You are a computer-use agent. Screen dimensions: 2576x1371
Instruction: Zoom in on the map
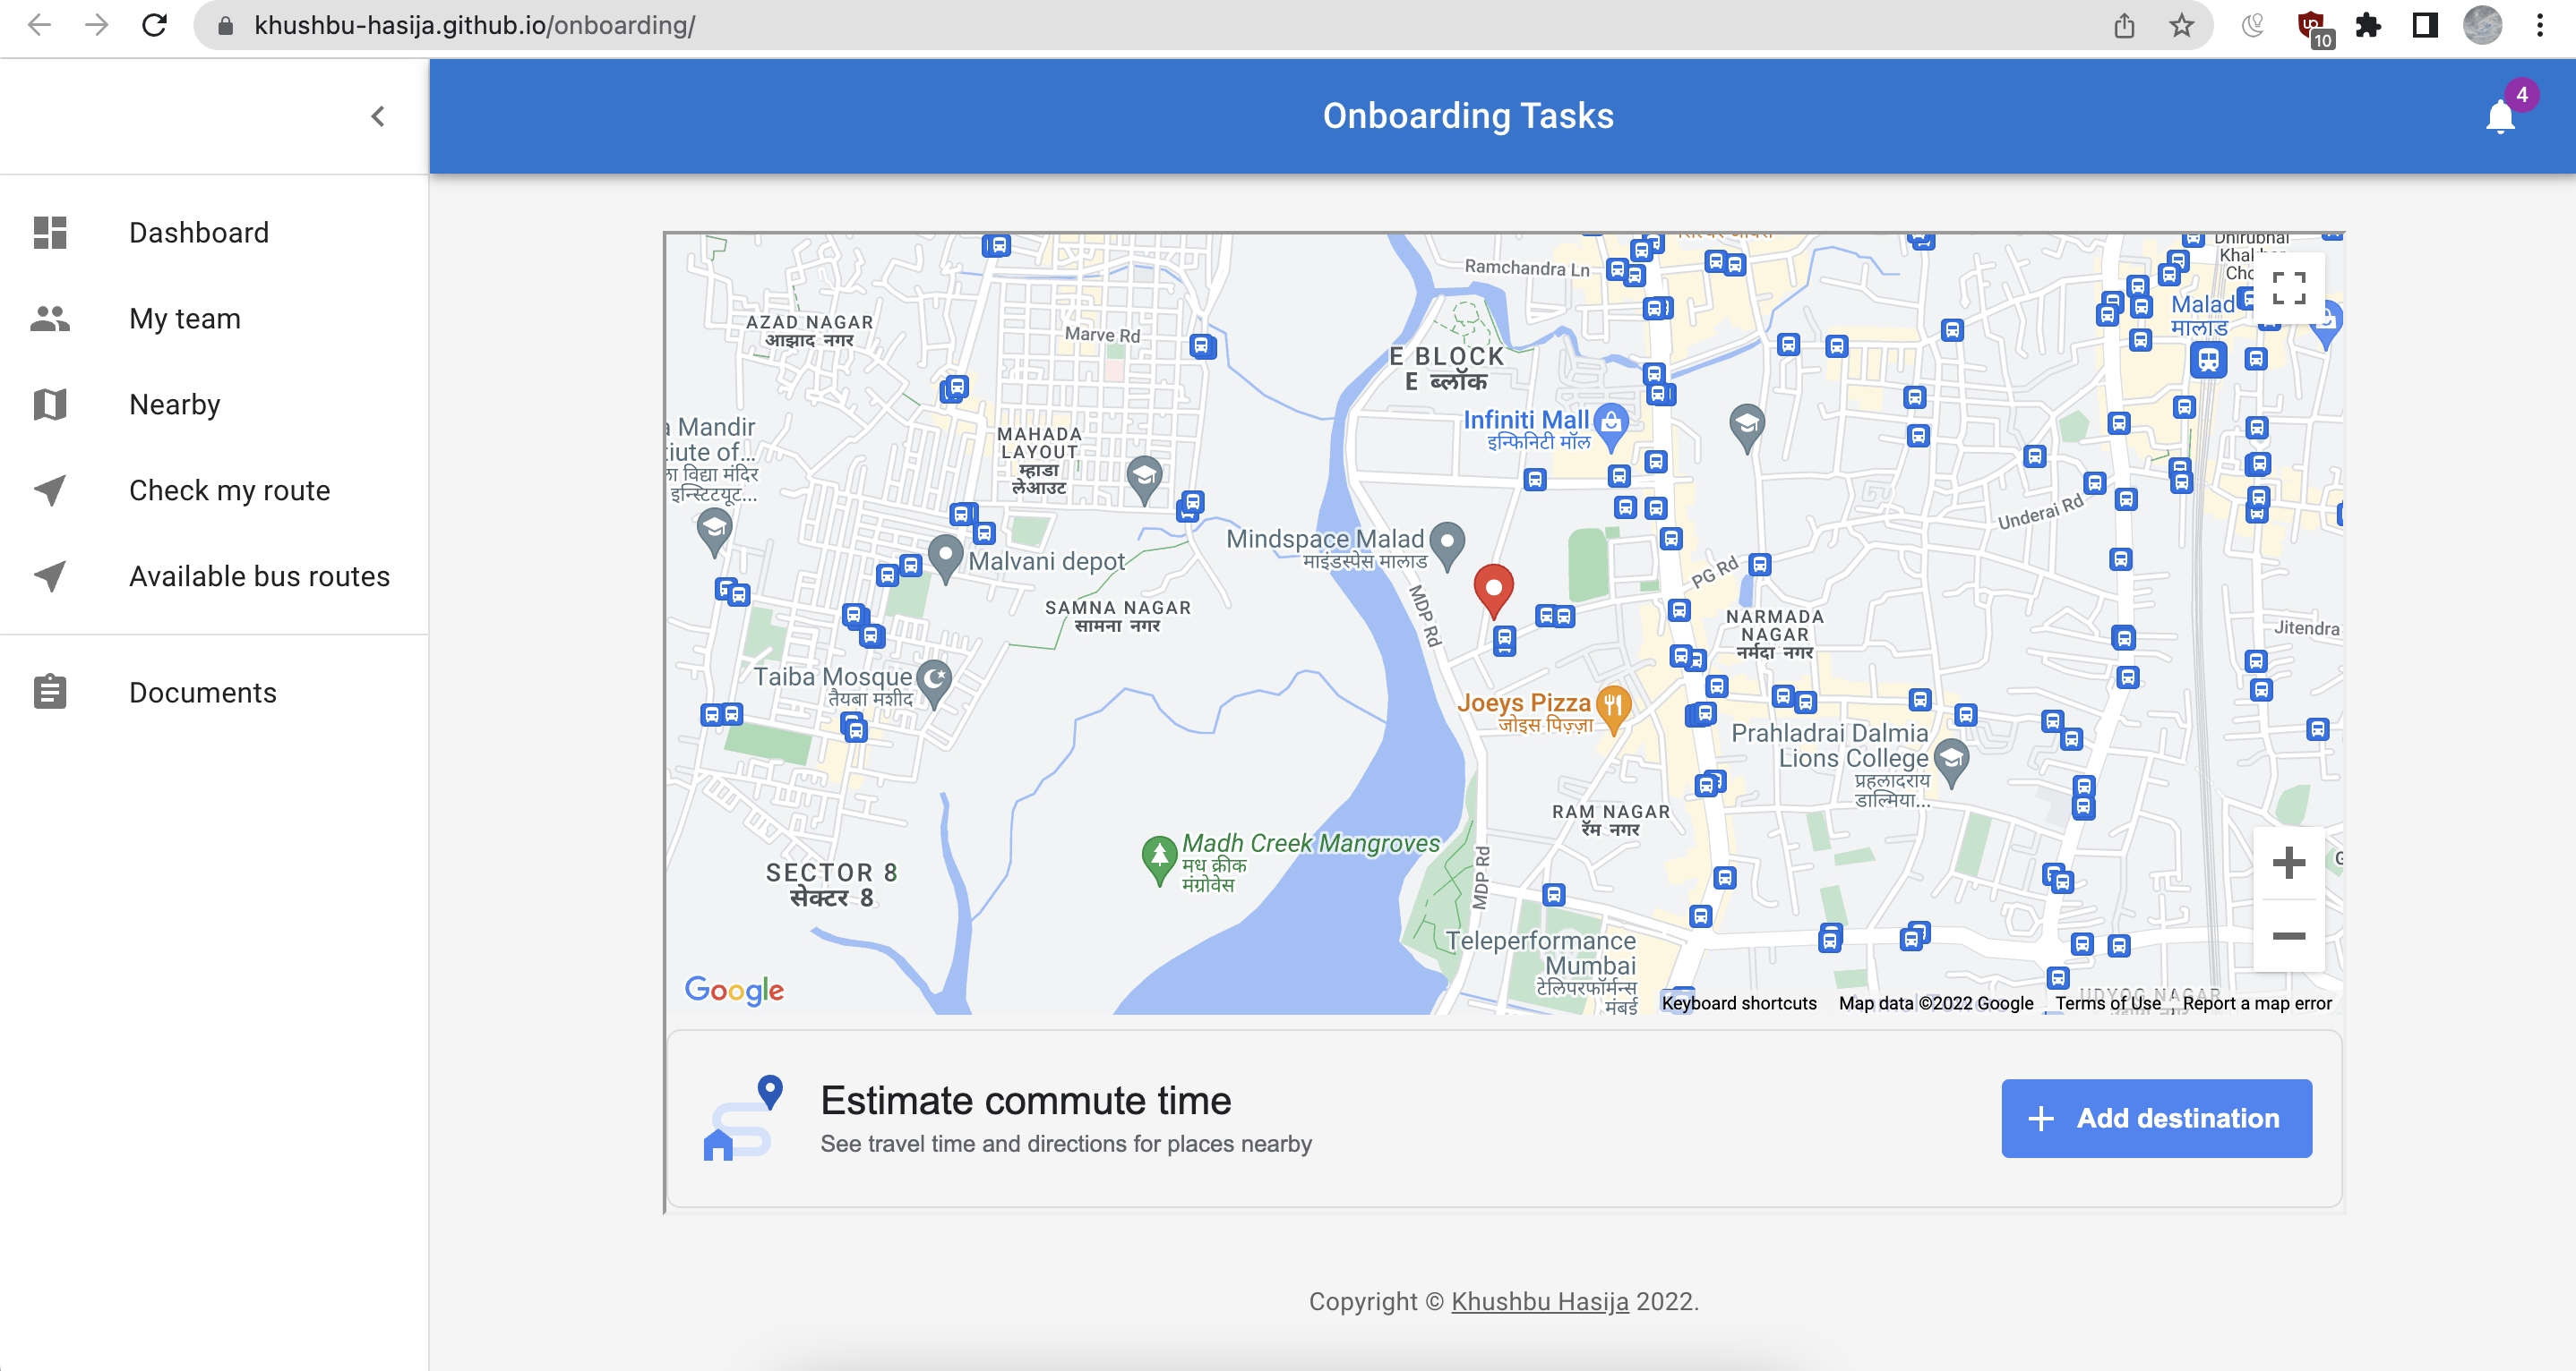(x=2288, y=863)
